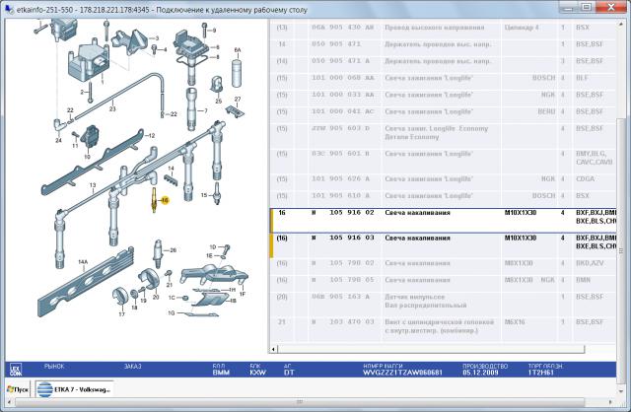Click the ЗАКАЗ field in status bar
The height and width of the screenshot is (412, 631).
coord(132,366)
